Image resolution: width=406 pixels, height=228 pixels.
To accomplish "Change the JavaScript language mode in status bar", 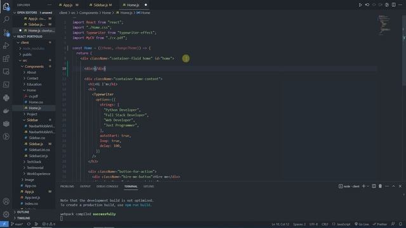I will point(343,224).
